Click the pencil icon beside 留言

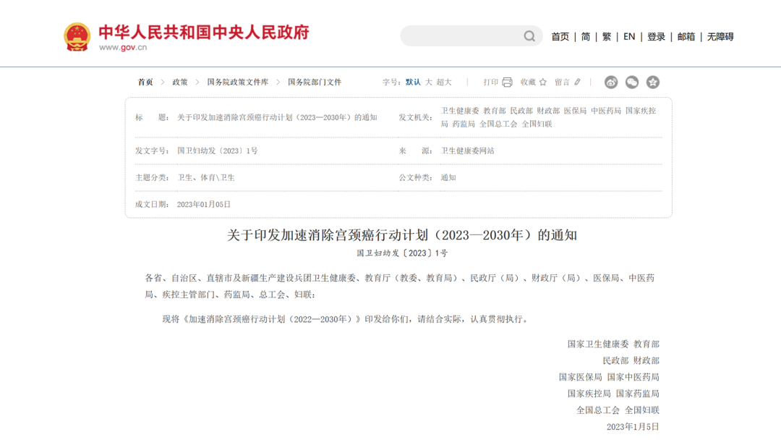(577, 82)
